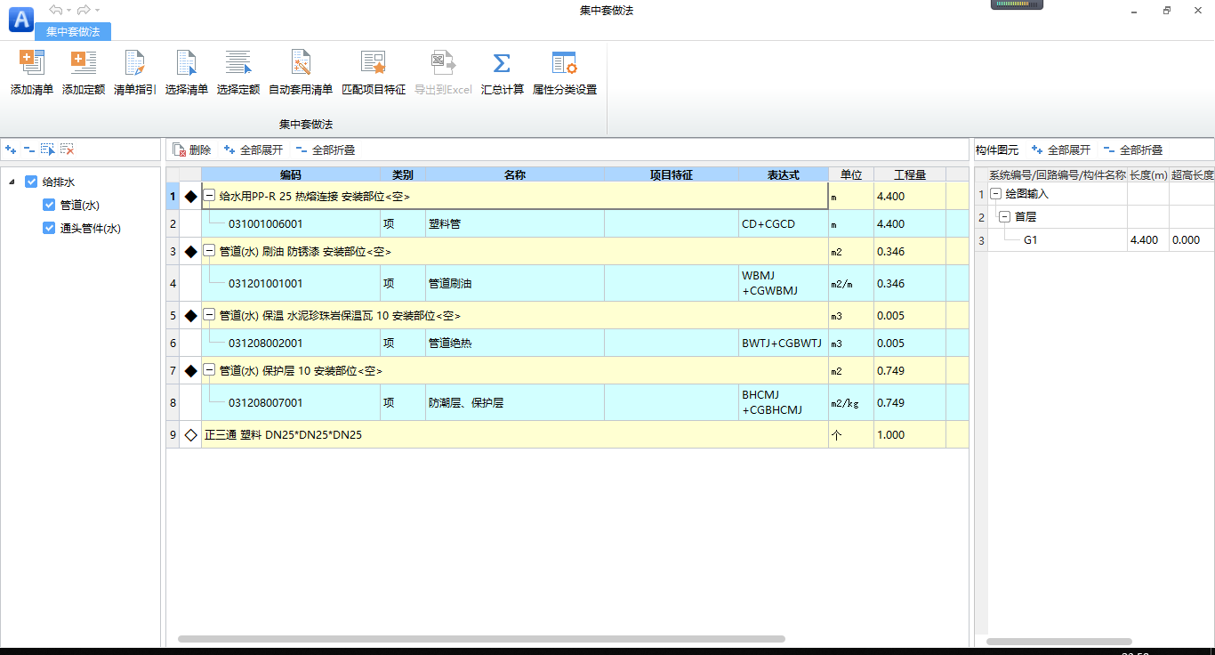
Task: Click the black diamond on row 5
Action: (190, 316)
